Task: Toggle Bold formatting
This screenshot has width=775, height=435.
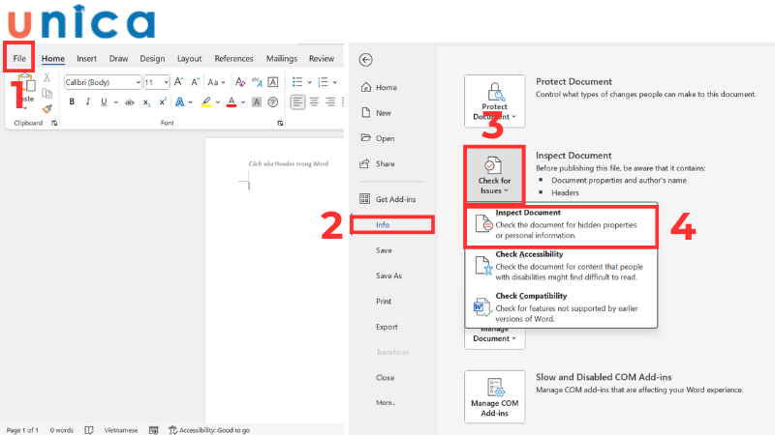Action: (x=72, y=101)
